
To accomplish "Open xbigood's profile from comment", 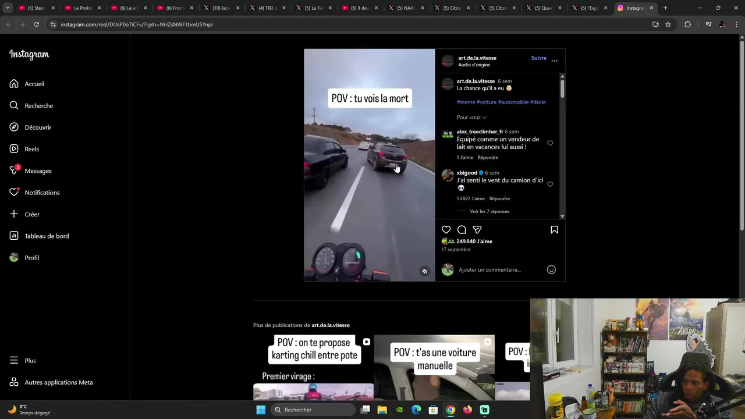I will [467, 173].
